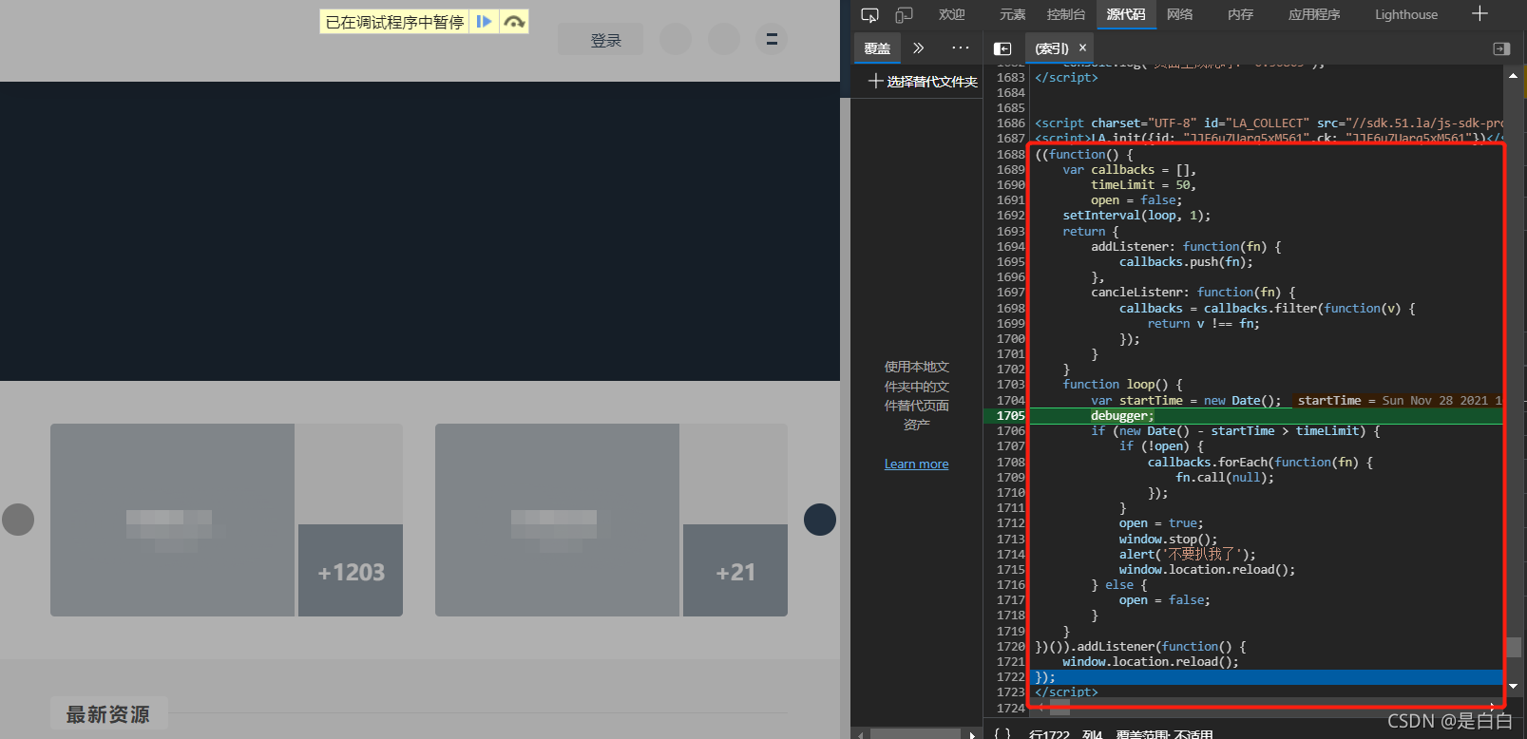Click the highlighted }); line 1722

[1266, 677]
